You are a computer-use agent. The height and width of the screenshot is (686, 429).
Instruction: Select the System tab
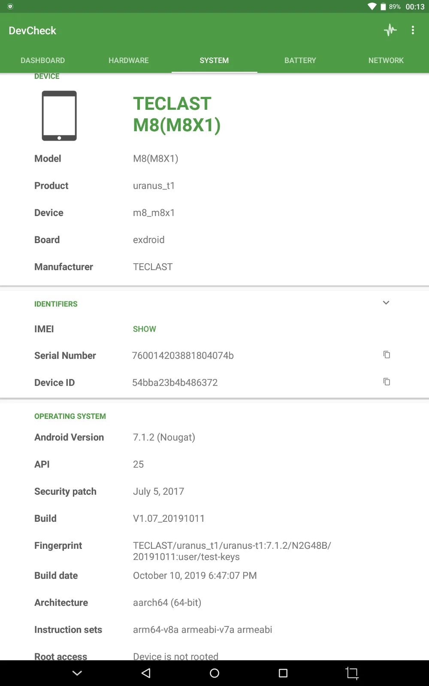214,60
